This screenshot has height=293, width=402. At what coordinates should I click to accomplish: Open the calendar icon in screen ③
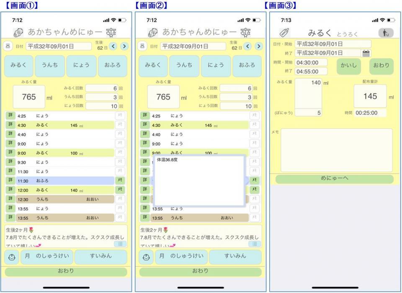tap(366, 53)
